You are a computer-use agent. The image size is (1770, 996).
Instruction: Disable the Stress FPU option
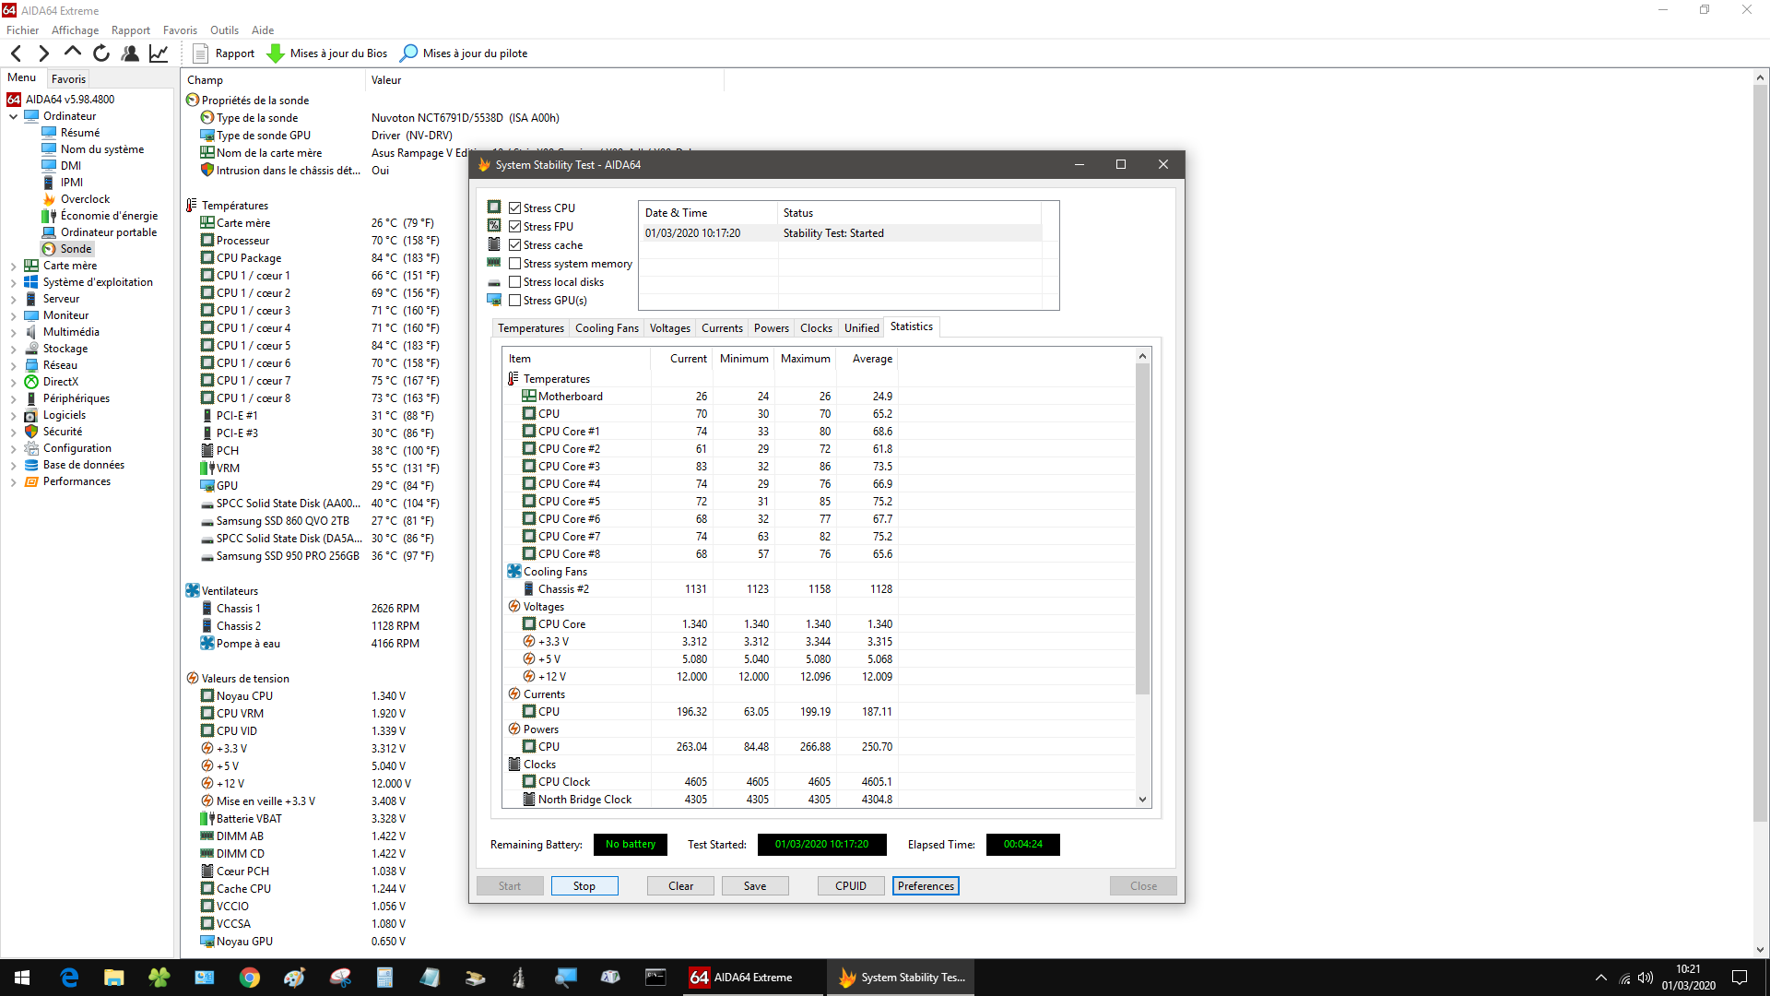tap(514, 226)
